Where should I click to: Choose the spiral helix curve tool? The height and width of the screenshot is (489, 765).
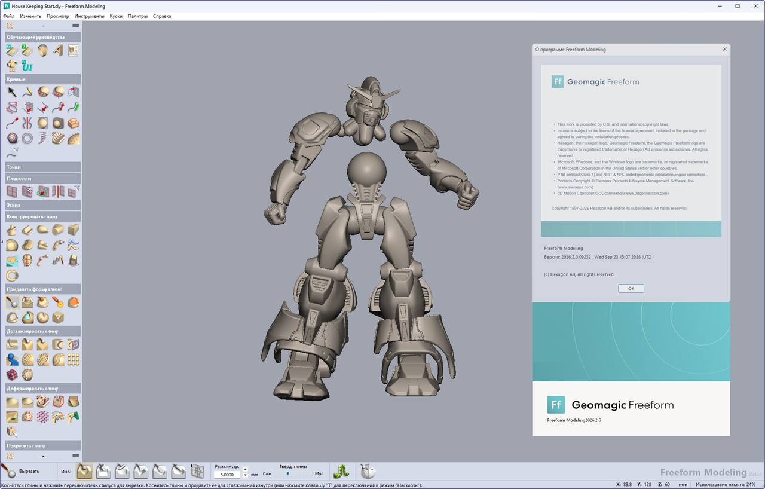pos(43,139)
